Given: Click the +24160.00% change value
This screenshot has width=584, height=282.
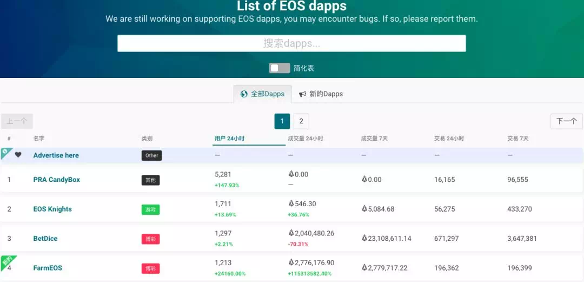Looking at the screenshot, I should (x=230, y=273).
